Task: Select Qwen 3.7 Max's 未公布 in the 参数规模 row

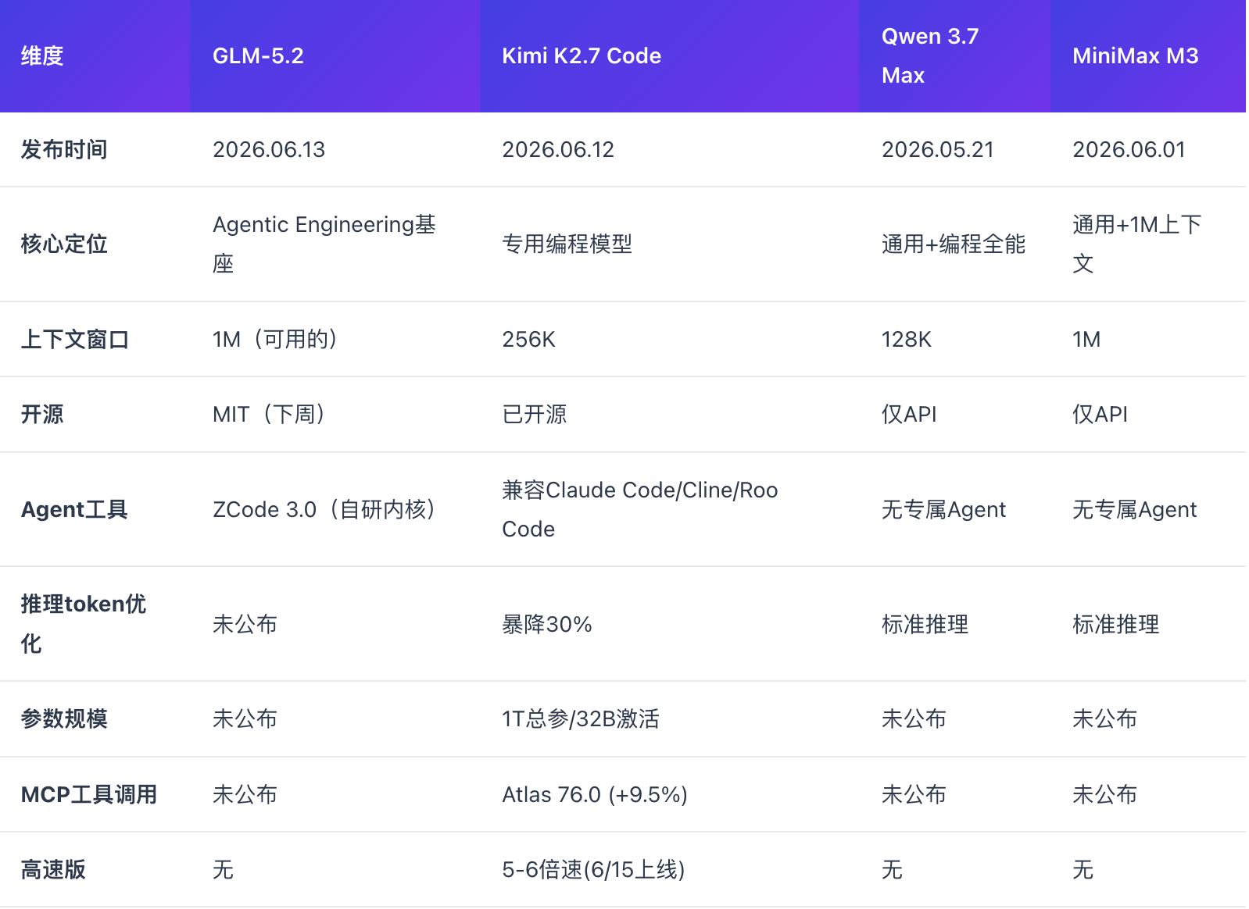Action: 914,719
